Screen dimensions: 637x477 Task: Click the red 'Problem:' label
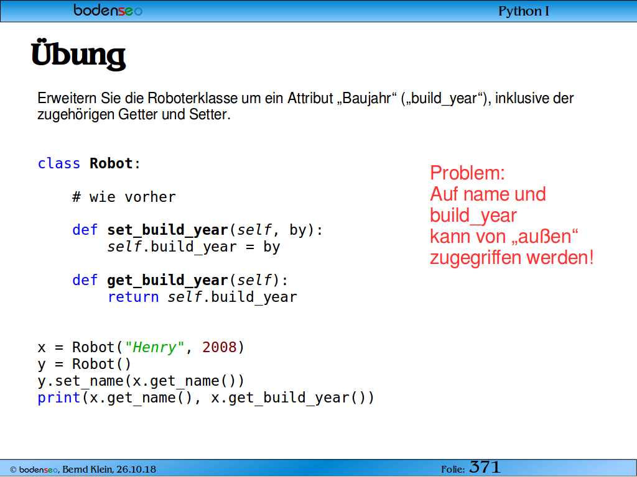467,173
